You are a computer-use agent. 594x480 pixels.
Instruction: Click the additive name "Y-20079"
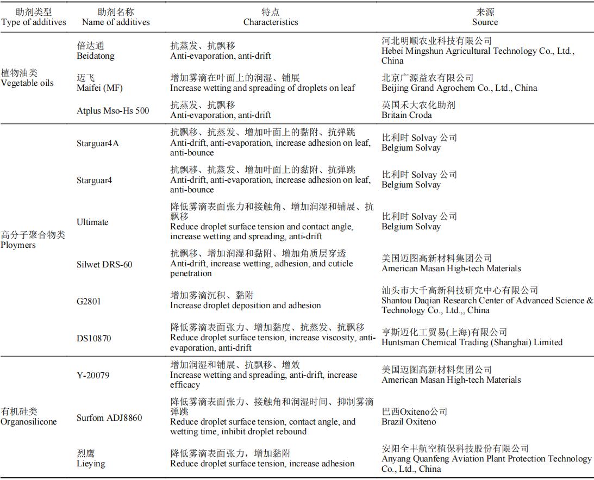pyautogui.click(x=93, y=376)
